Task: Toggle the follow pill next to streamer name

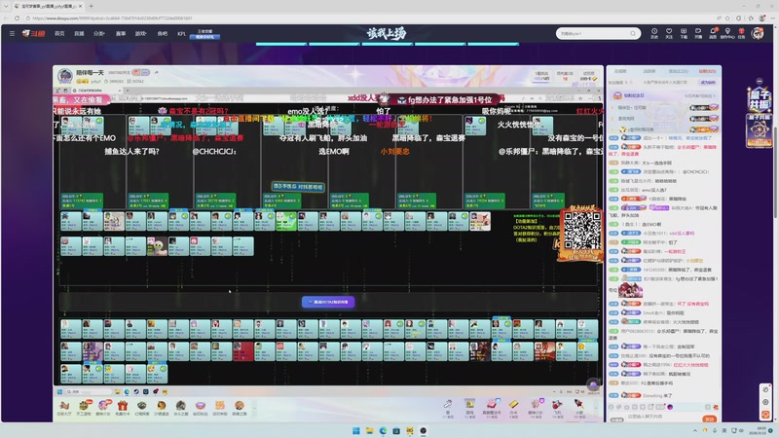Action: coord(140,72)
